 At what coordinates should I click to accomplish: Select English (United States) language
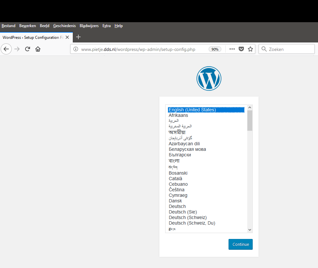[206, 110]
